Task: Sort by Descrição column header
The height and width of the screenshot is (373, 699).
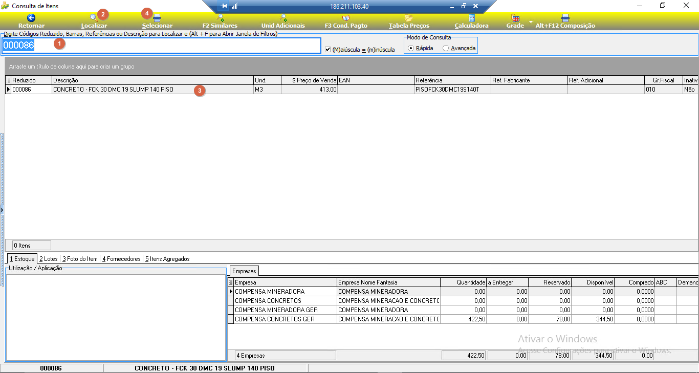Action: 153,80
